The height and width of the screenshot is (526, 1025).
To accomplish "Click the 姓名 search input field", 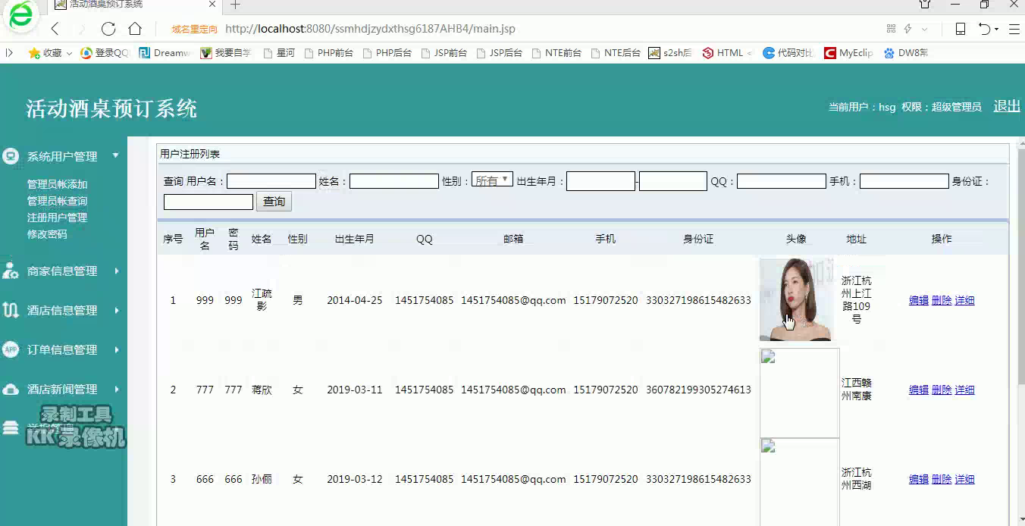I will [394, 181].
